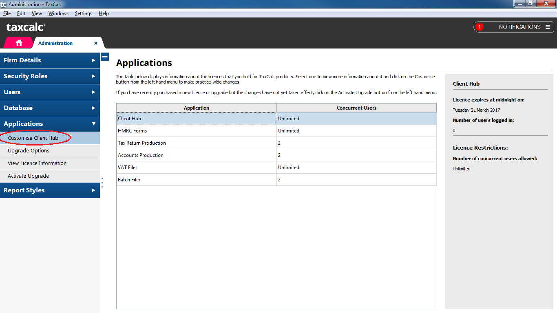The image size is (557, 313).
Task: Click the Concurrent Users column header
Action: [x=356, y=108]
